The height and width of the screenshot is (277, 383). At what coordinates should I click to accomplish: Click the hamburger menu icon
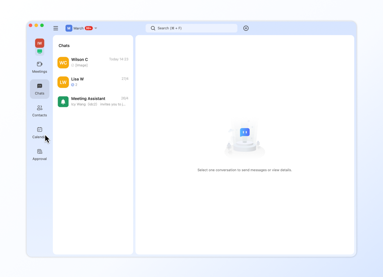[56, 28]
